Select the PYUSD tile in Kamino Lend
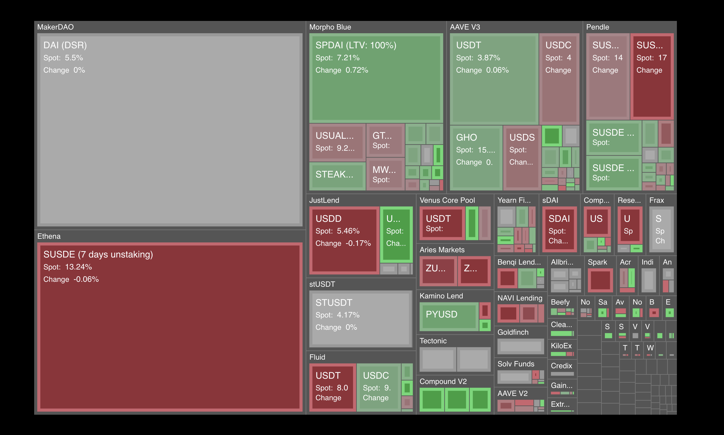This screenshot has width=724, height=435. pos(449,316)
